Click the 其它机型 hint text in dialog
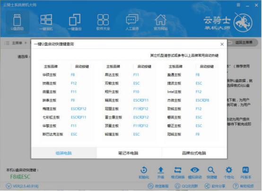The height and width of the screenshot is (191, 262). 184,55
